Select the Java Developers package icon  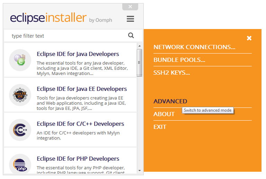[20, 60]
